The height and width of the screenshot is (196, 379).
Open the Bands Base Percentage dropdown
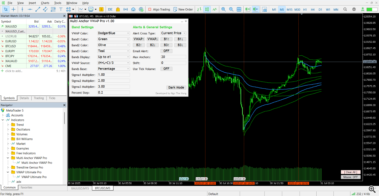[113, 69]
